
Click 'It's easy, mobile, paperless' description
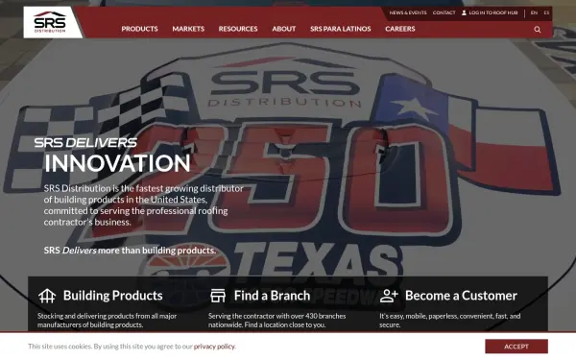[450, 321]
